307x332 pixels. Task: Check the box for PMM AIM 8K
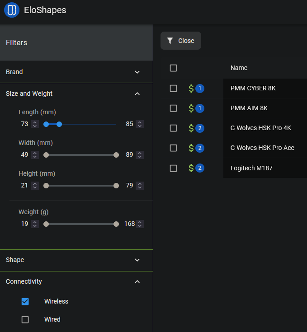pos(174,108)
